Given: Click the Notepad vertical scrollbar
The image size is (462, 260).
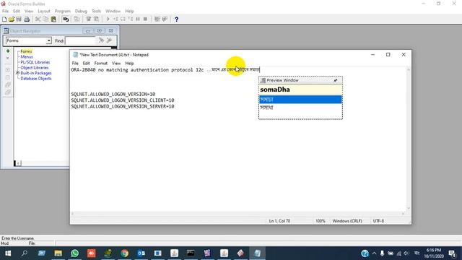Looking at the screenshot, I should [x=409, y=139].
